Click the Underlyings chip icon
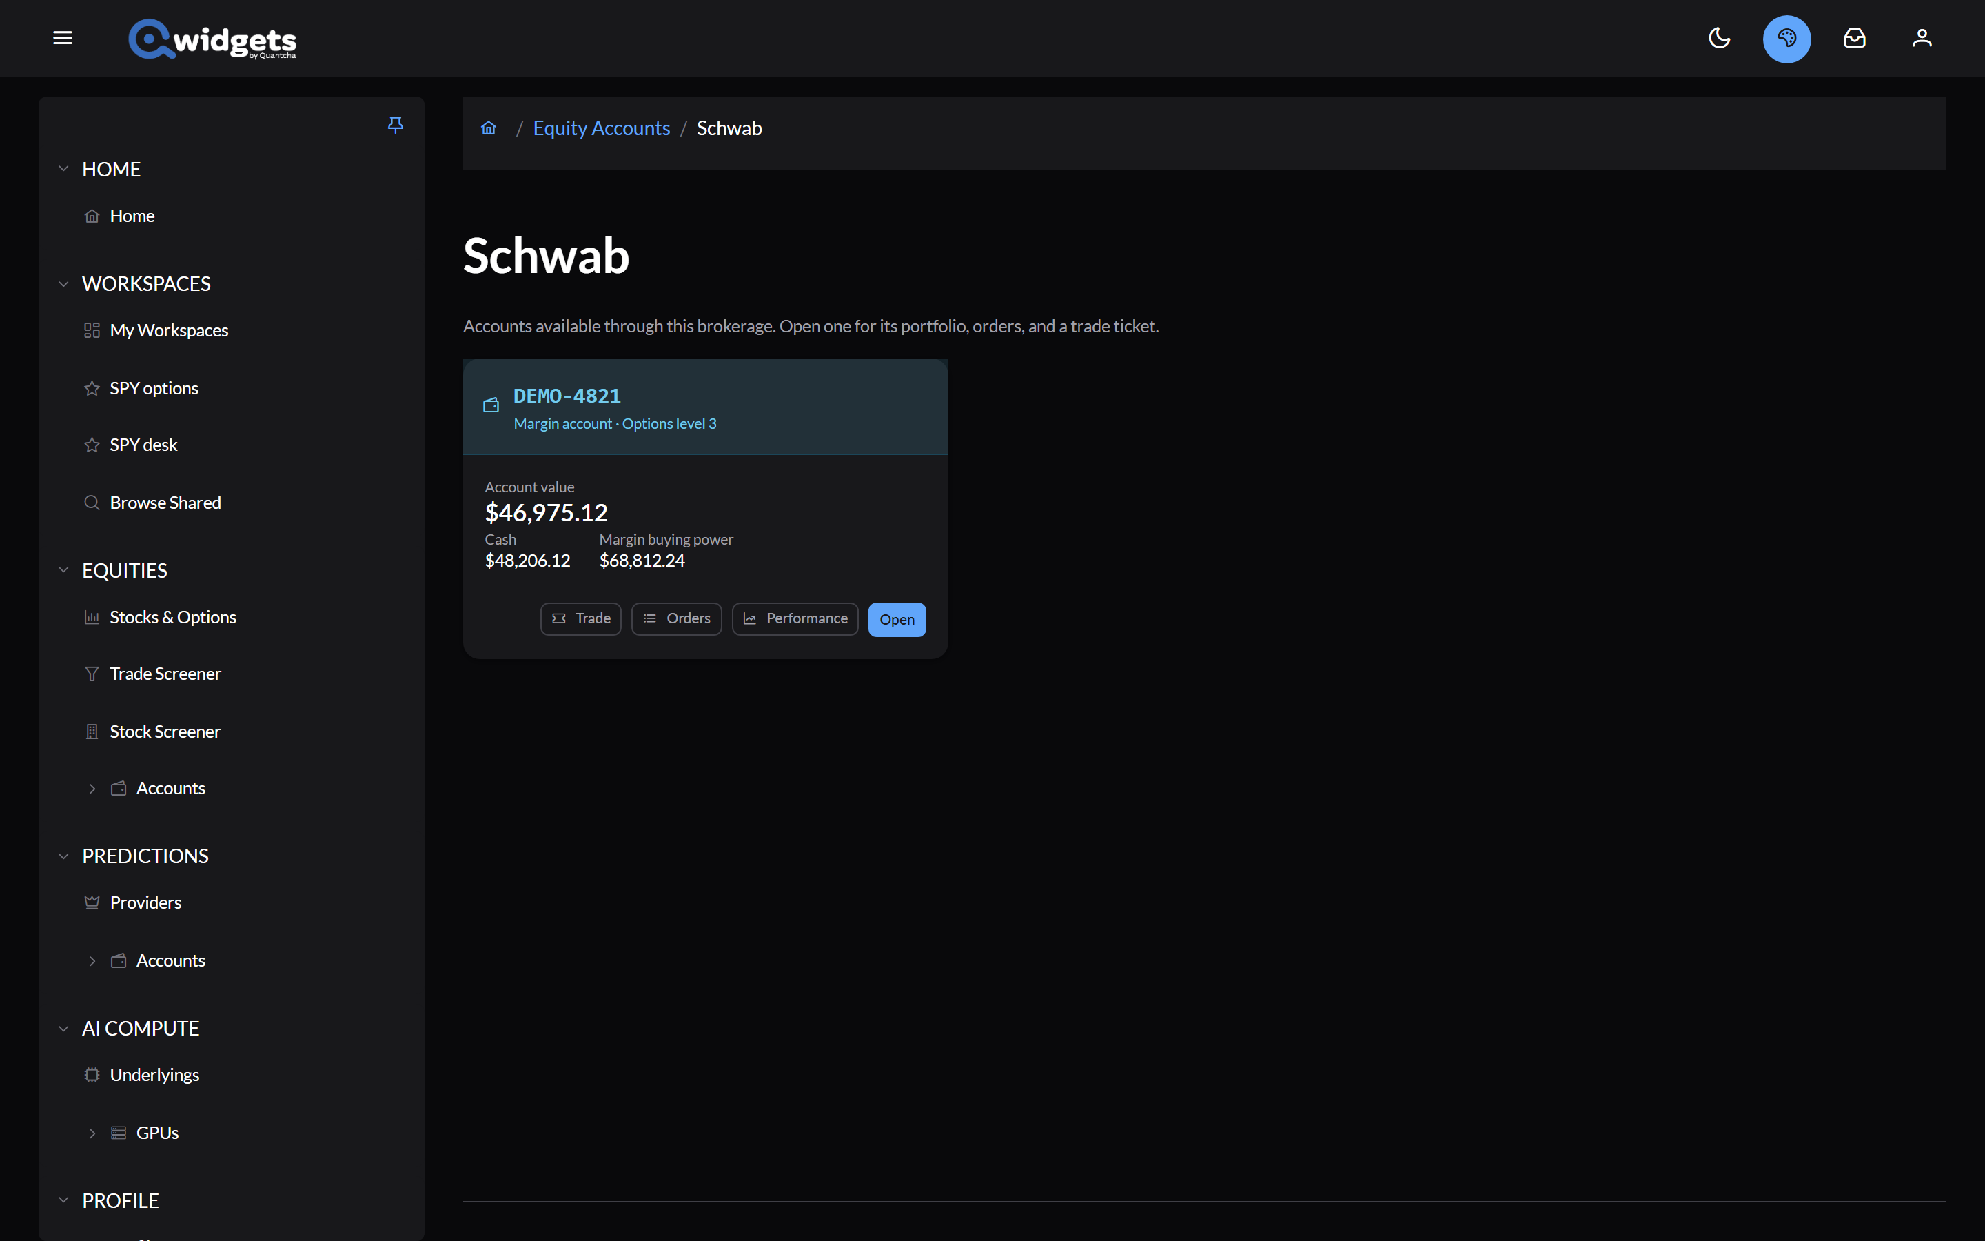The width and height of the screenshot is (1985, 1241). 92,1076
